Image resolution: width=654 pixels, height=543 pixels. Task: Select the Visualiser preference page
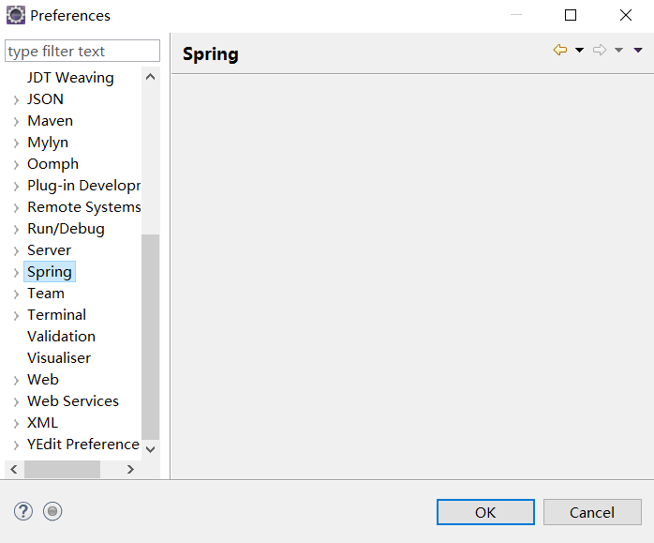(x=59, y=358)
